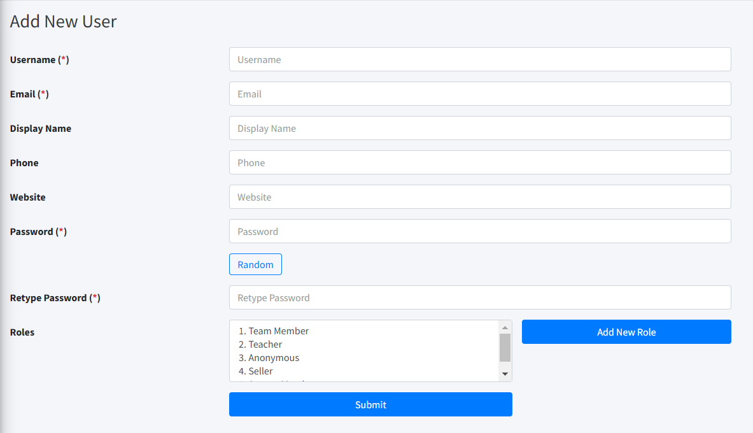This screenshot has height=433, width=753.
Task: Click into the Phone field
Action: 480,162
